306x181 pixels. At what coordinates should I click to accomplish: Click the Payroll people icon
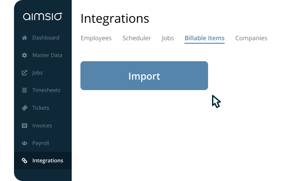pos(24,143)
